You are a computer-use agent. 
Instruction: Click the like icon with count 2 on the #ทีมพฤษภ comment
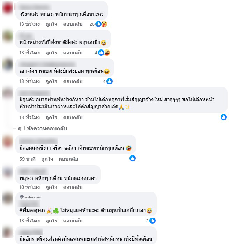click(x=152, y=221)
